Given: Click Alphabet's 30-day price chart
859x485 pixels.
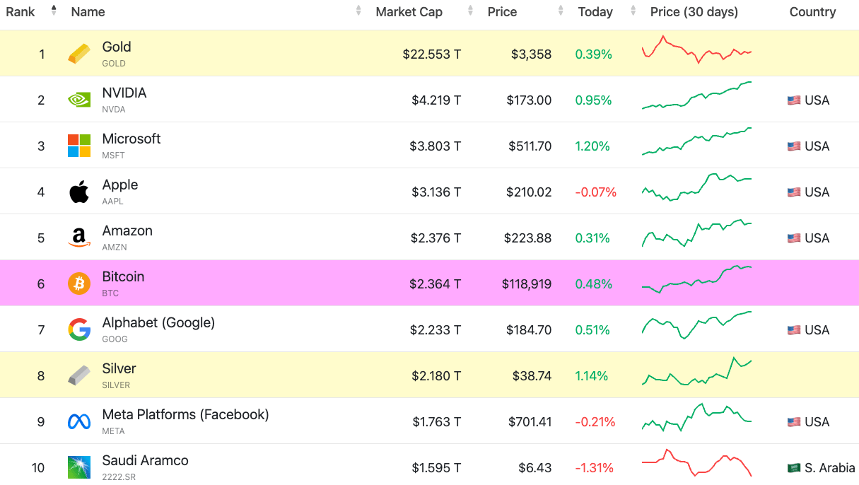Looking at the screenshot, I should click(696, 325).
